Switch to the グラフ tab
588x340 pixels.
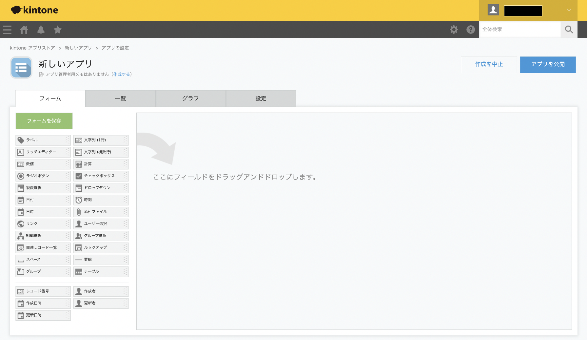[x=190, y=98]
